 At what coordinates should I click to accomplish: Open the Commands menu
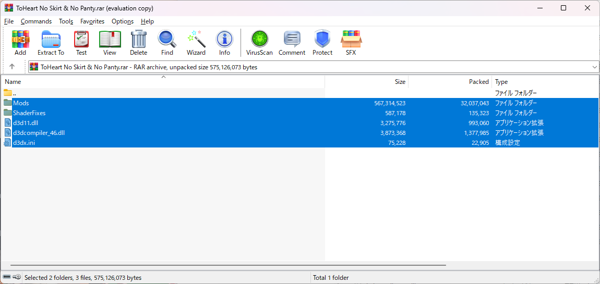pos(37,21)
